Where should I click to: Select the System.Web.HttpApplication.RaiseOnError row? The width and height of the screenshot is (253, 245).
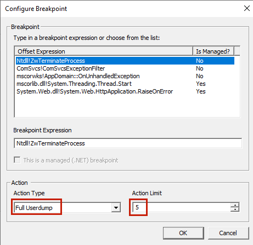(x=125, y=91)
